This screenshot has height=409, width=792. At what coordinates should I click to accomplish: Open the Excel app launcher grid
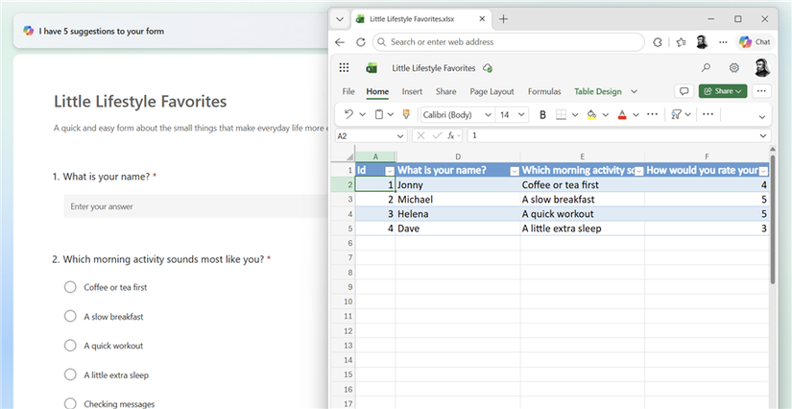pos(344,67)
